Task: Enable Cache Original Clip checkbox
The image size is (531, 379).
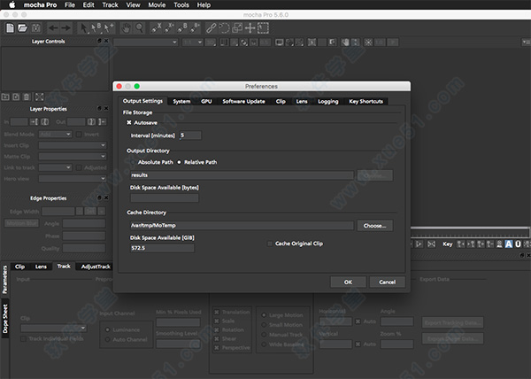Action: (x=270, y=244)
